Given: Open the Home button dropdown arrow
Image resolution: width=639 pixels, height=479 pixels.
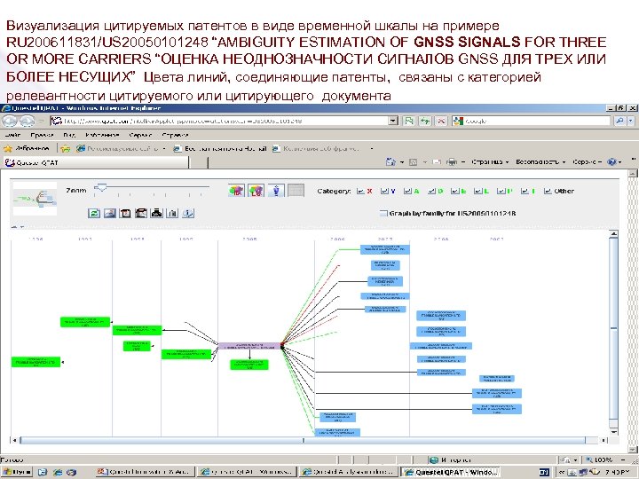Looking at the screenshot, I should pyautogui.click(x=402, y=162).
